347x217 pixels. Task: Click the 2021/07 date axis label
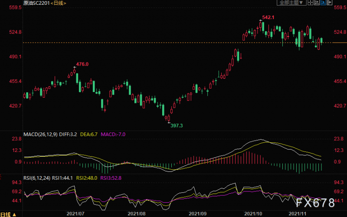[75, 214]
